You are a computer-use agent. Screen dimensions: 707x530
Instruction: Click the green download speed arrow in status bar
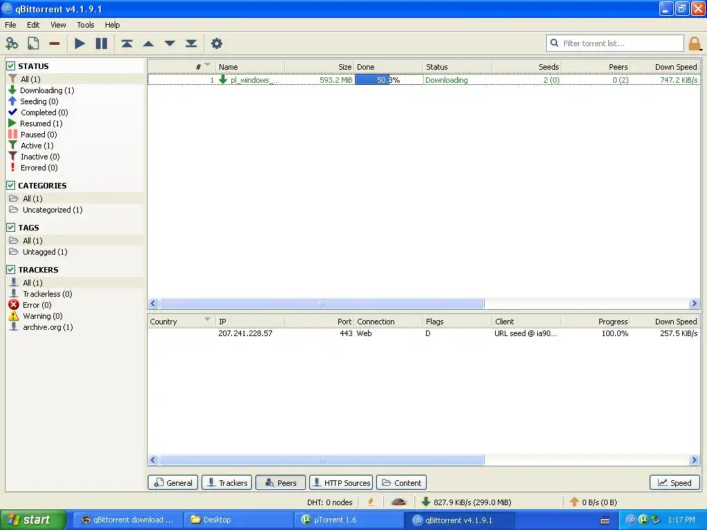425,502
